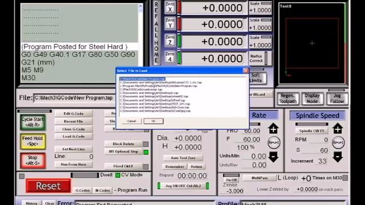365x205 pixels.
Task: Select the highlighted New Program.tap entry
Action: pyautogui.click(x=143, y=79)
